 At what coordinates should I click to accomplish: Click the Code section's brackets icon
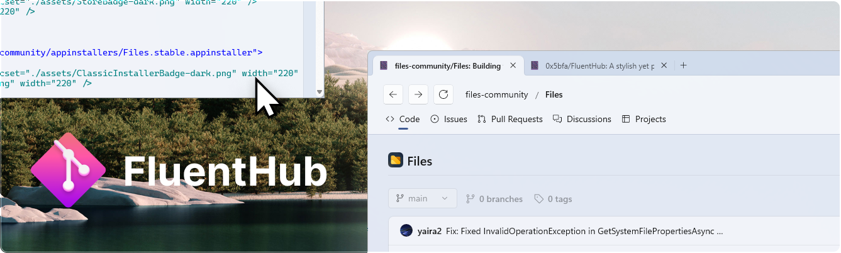(390, 119)
